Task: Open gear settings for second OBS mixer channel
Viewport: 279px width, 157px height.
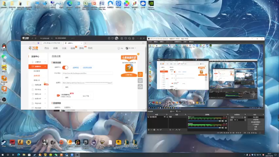Action: tap(226, 128)
